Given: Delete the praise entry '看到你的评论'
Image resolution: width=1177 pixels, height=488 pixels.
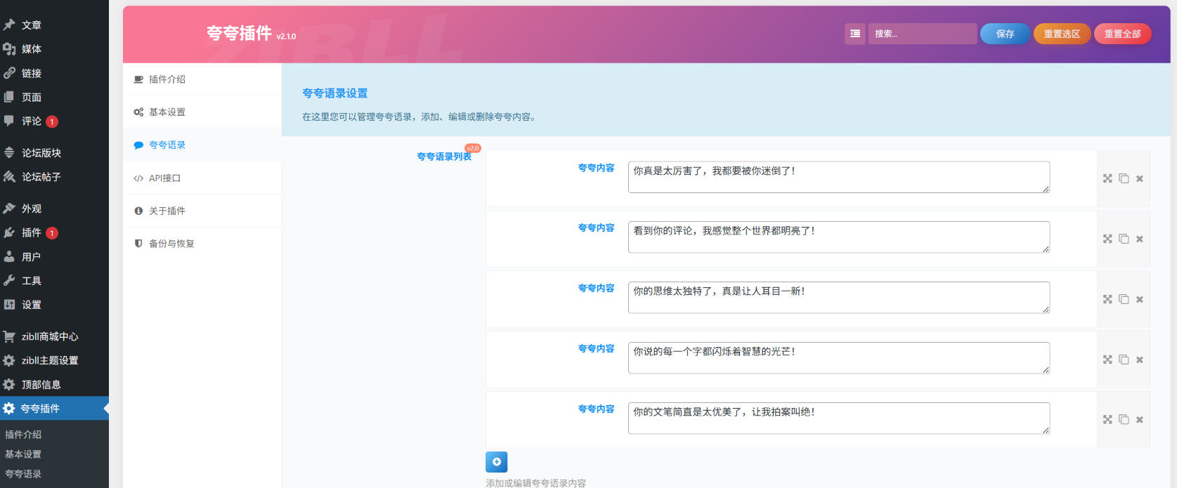Looking at the screenshot, I should point(1140,239).
